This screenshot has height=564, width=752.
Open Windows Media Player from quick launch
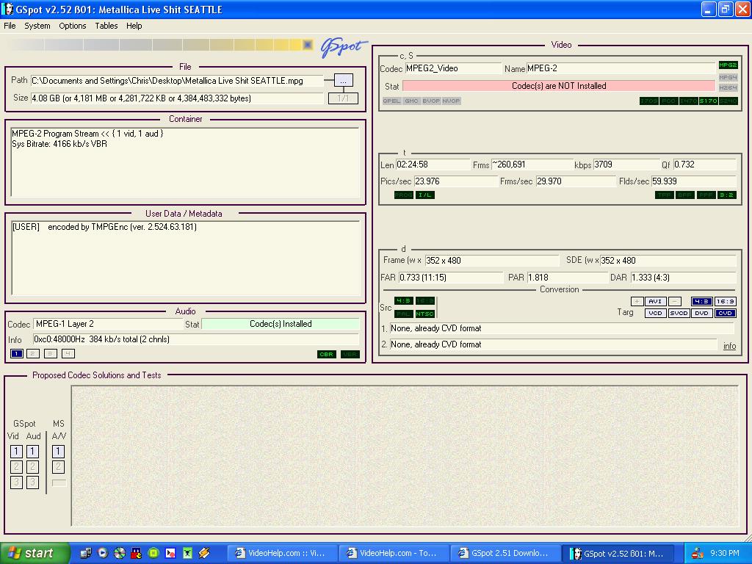[103, 553]
